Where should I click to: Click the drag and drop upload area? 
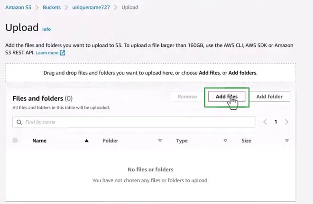pyautogui.click(x=150, y=73)
